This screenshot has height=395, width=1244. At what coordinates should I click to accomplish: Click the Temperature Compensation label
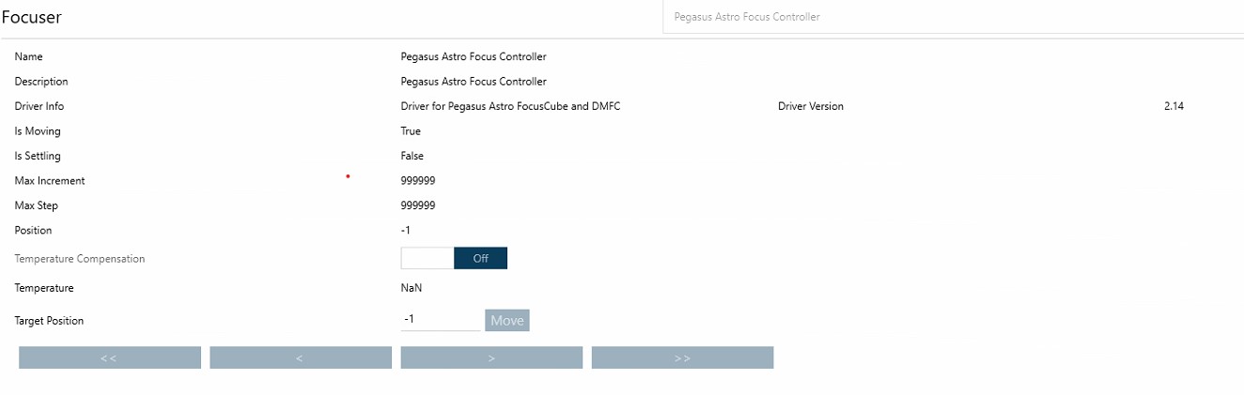(80, 258)
